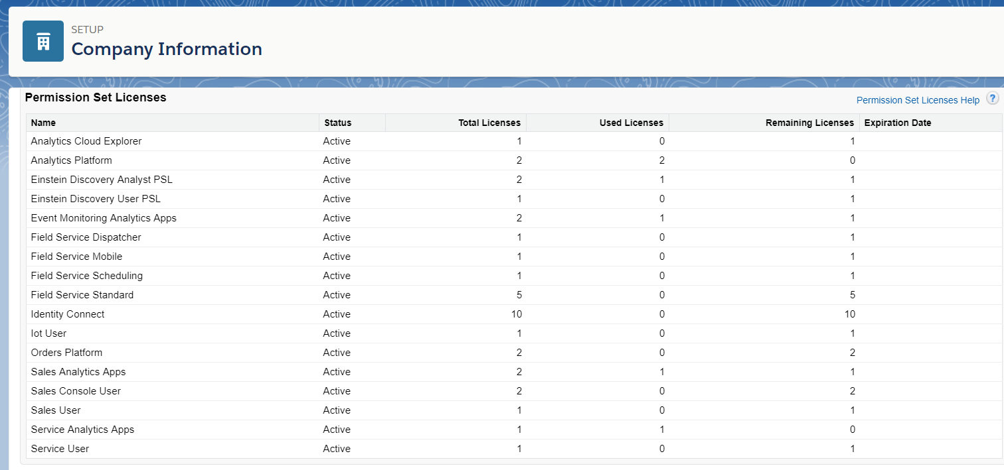
Task: Click Remaining Licenses value for Identity Connect
Action: coord(849,314)
